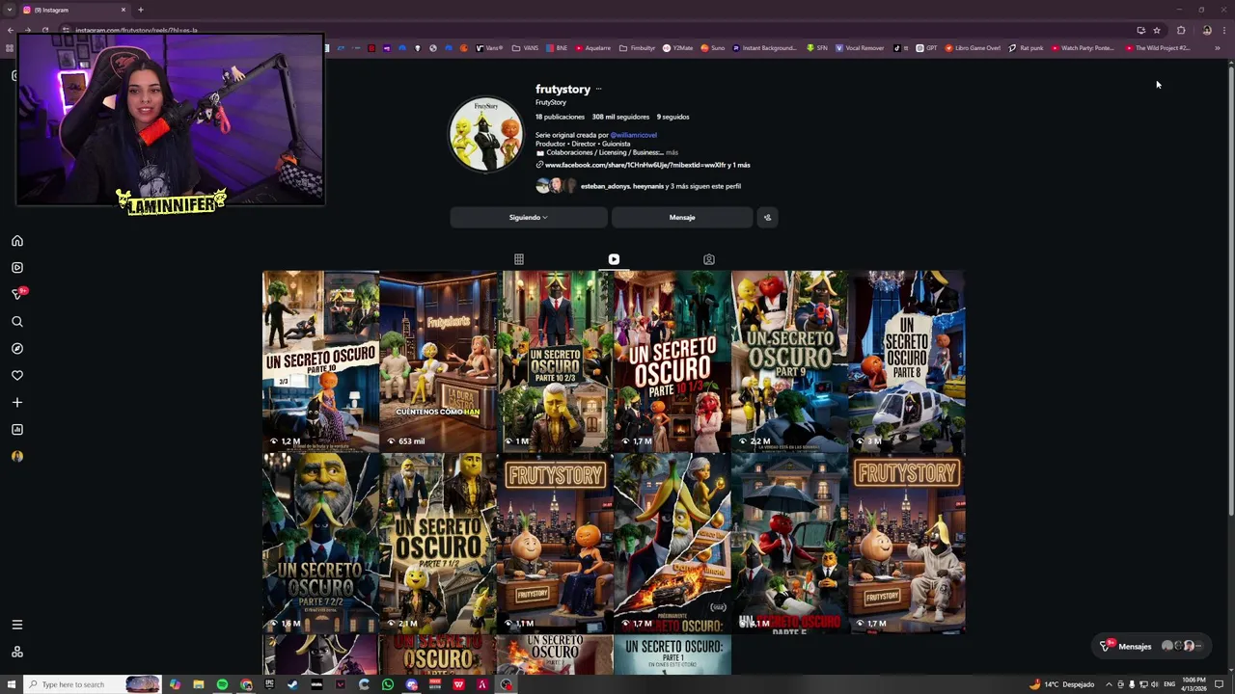
Task: Click the ENG language indicator in the tray
Action: 1169,684
